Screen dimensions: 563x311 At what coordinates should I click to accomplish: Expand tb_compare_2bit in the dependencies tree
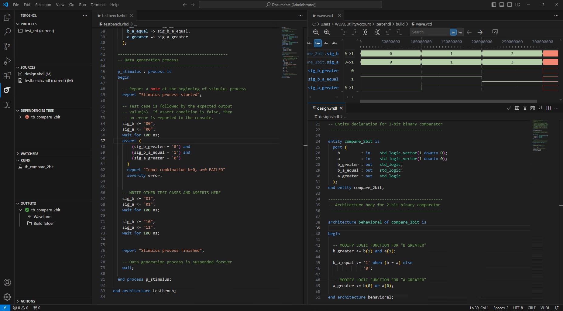click(20, 117)
